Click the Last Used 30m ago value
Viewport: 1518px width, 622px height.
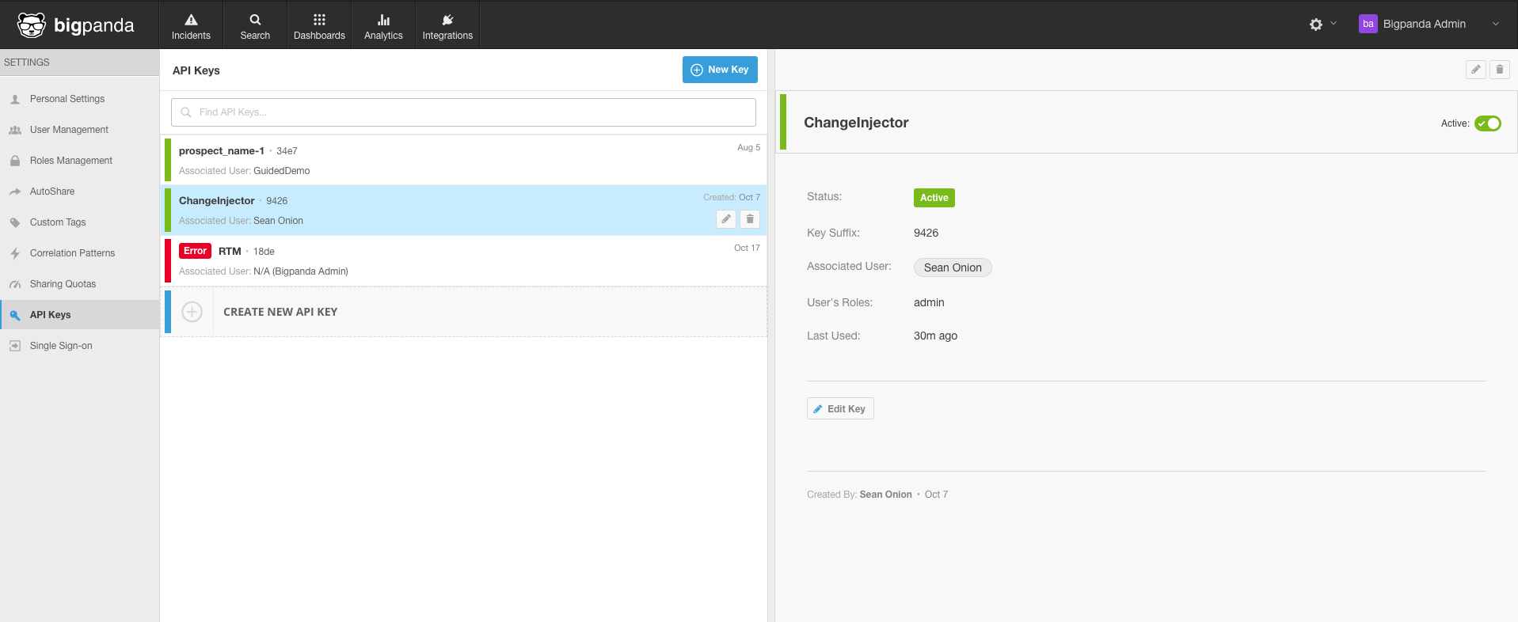[935, 336]
